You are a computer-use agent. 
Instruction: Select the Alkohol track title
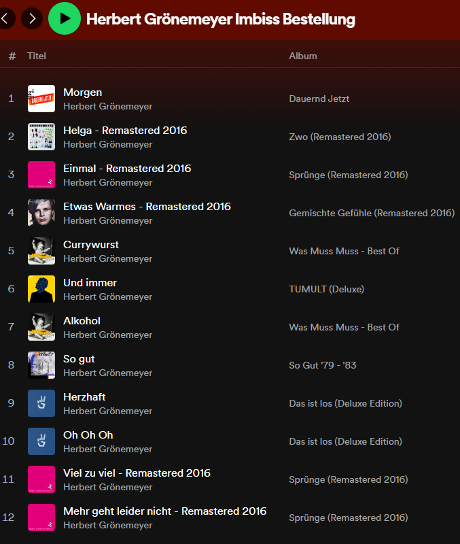point(82,321)
